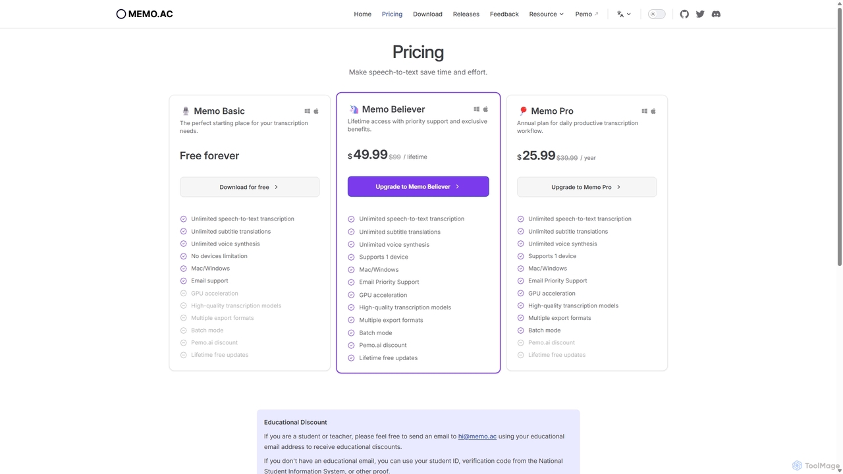Click the Pricing page heading
The image size is (843, 474).
click(418, 52)
